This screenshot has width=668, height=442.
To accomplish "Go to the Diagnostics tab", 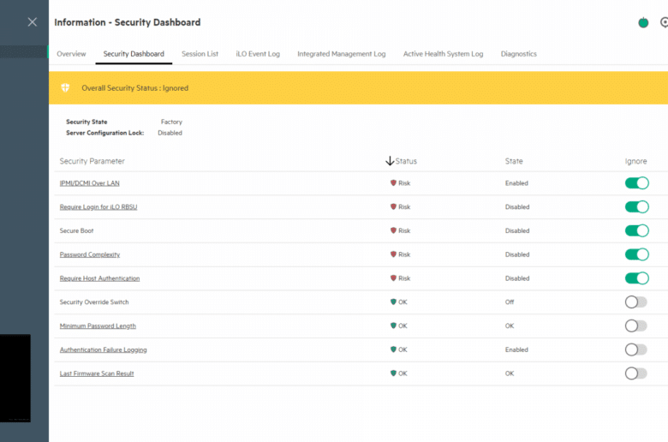I will pos(518,54).
